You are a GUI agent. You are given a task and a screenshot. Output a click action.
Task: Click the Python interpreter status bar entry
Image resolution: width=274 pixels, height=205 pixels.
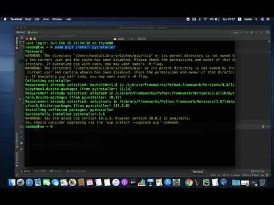click(251, 175)
